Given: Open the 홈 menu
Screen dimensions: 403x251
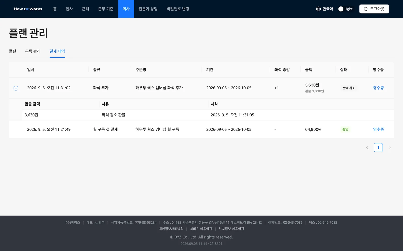Looking at the screenshot, I should 55,9.
